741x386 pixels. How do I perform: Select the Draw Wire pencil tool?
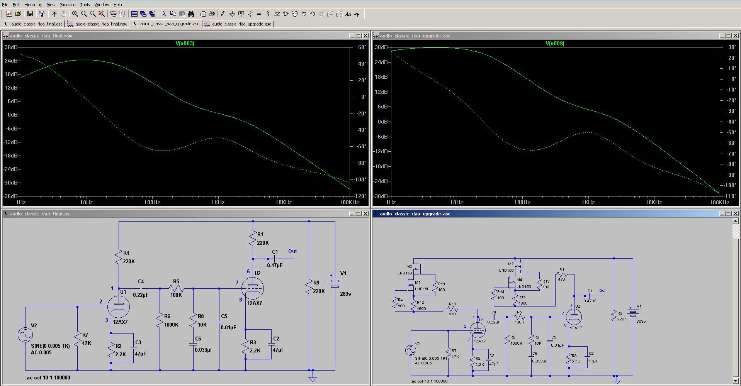point(223,14)
